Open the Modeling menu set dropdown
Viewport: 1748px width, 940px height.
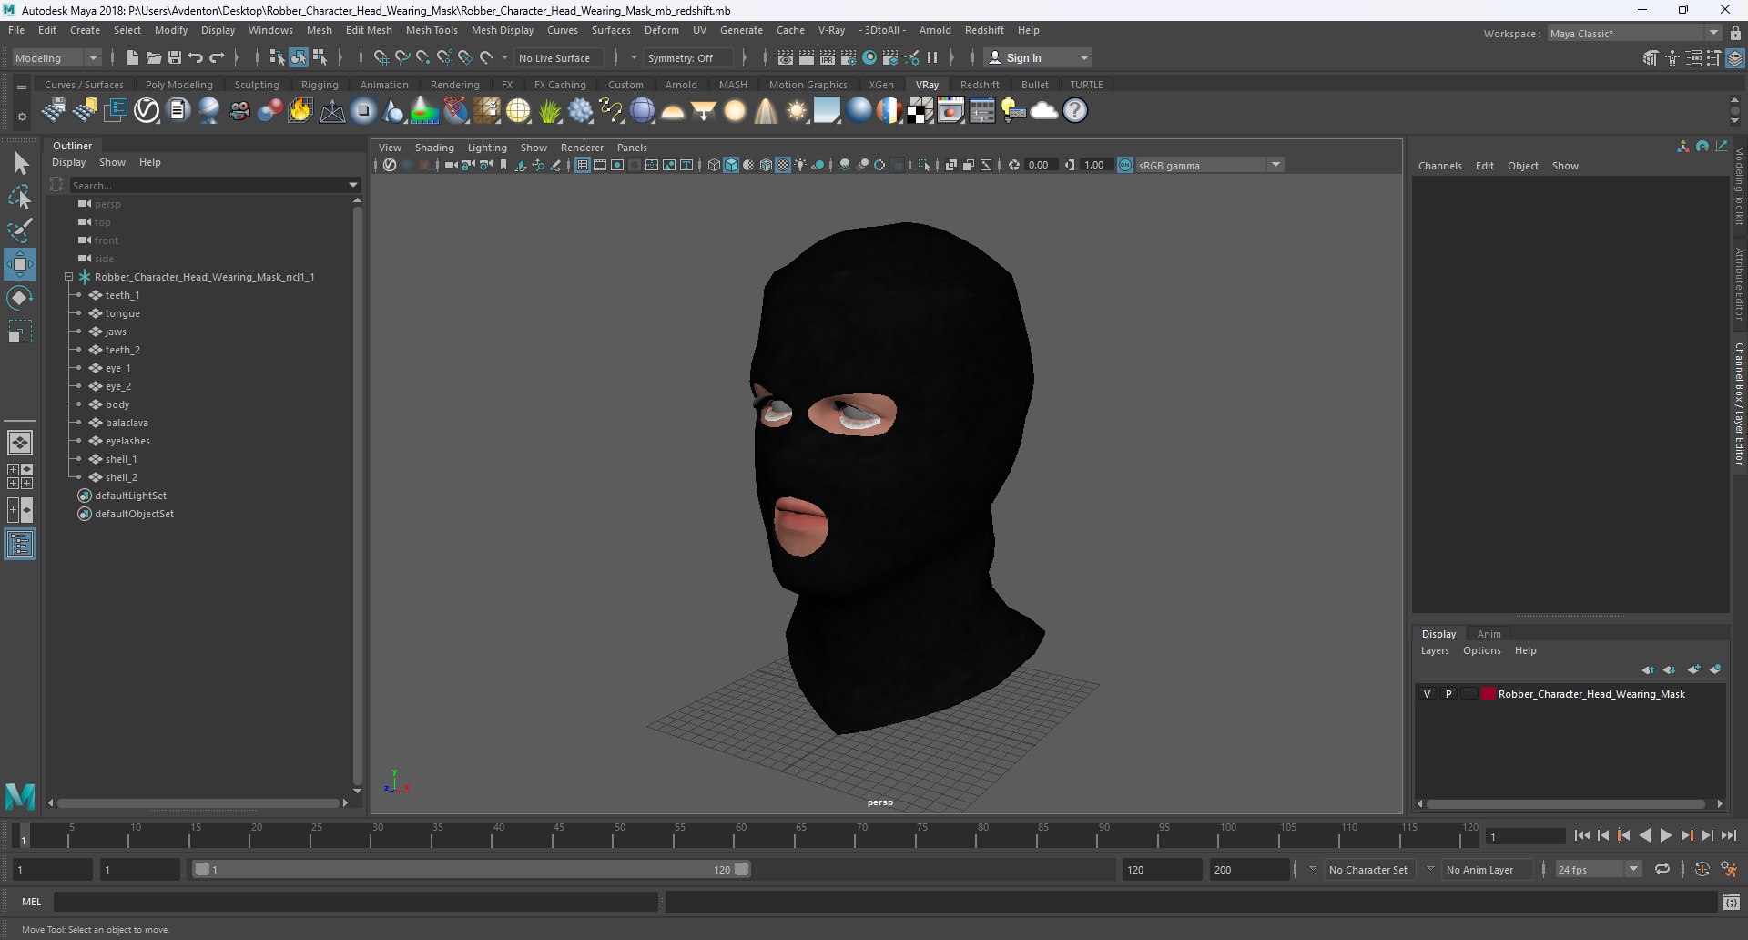[x=57, y=57]
